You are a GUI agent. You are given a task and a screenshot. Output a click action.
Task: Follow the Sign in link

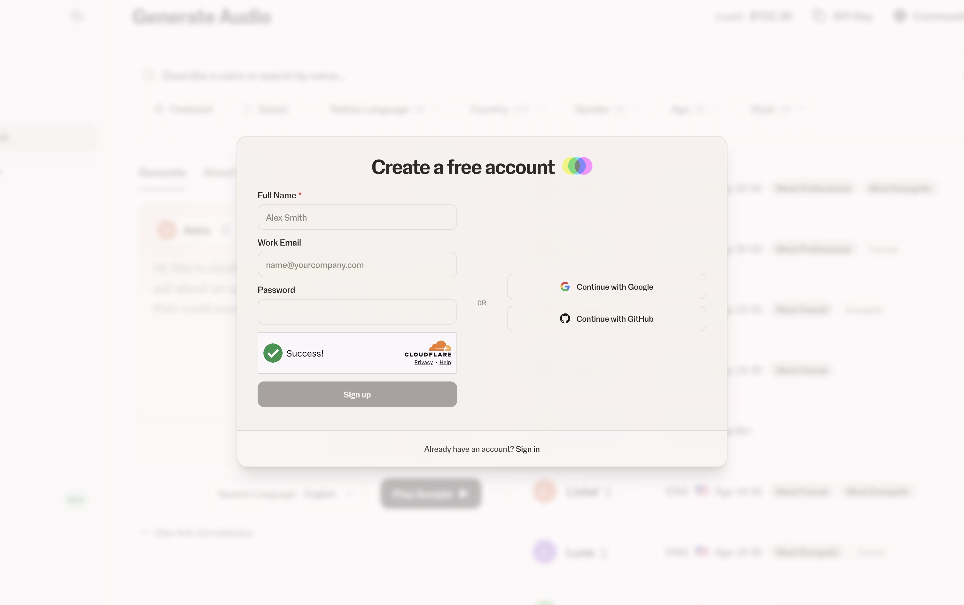point(527,449)
